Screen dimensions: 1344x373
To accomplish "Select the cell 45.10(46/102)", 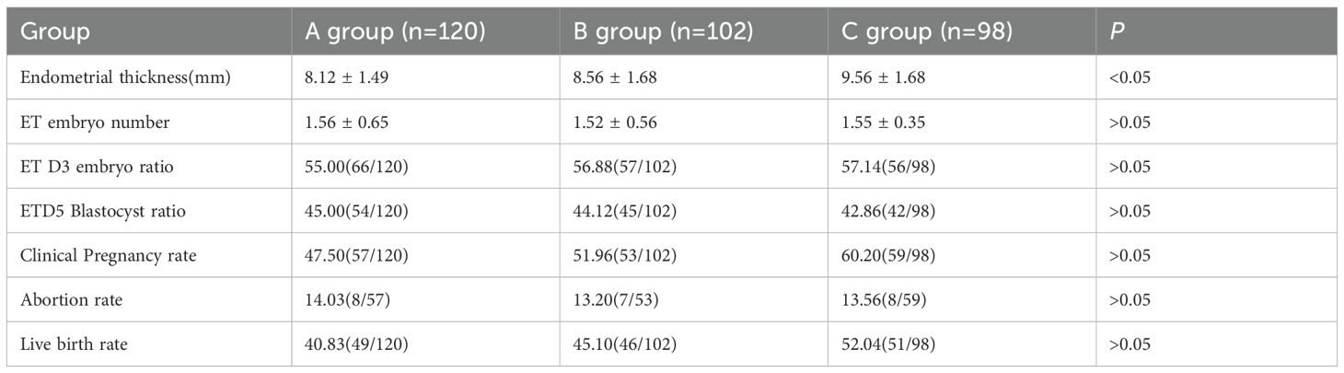I will pos(625,345).
